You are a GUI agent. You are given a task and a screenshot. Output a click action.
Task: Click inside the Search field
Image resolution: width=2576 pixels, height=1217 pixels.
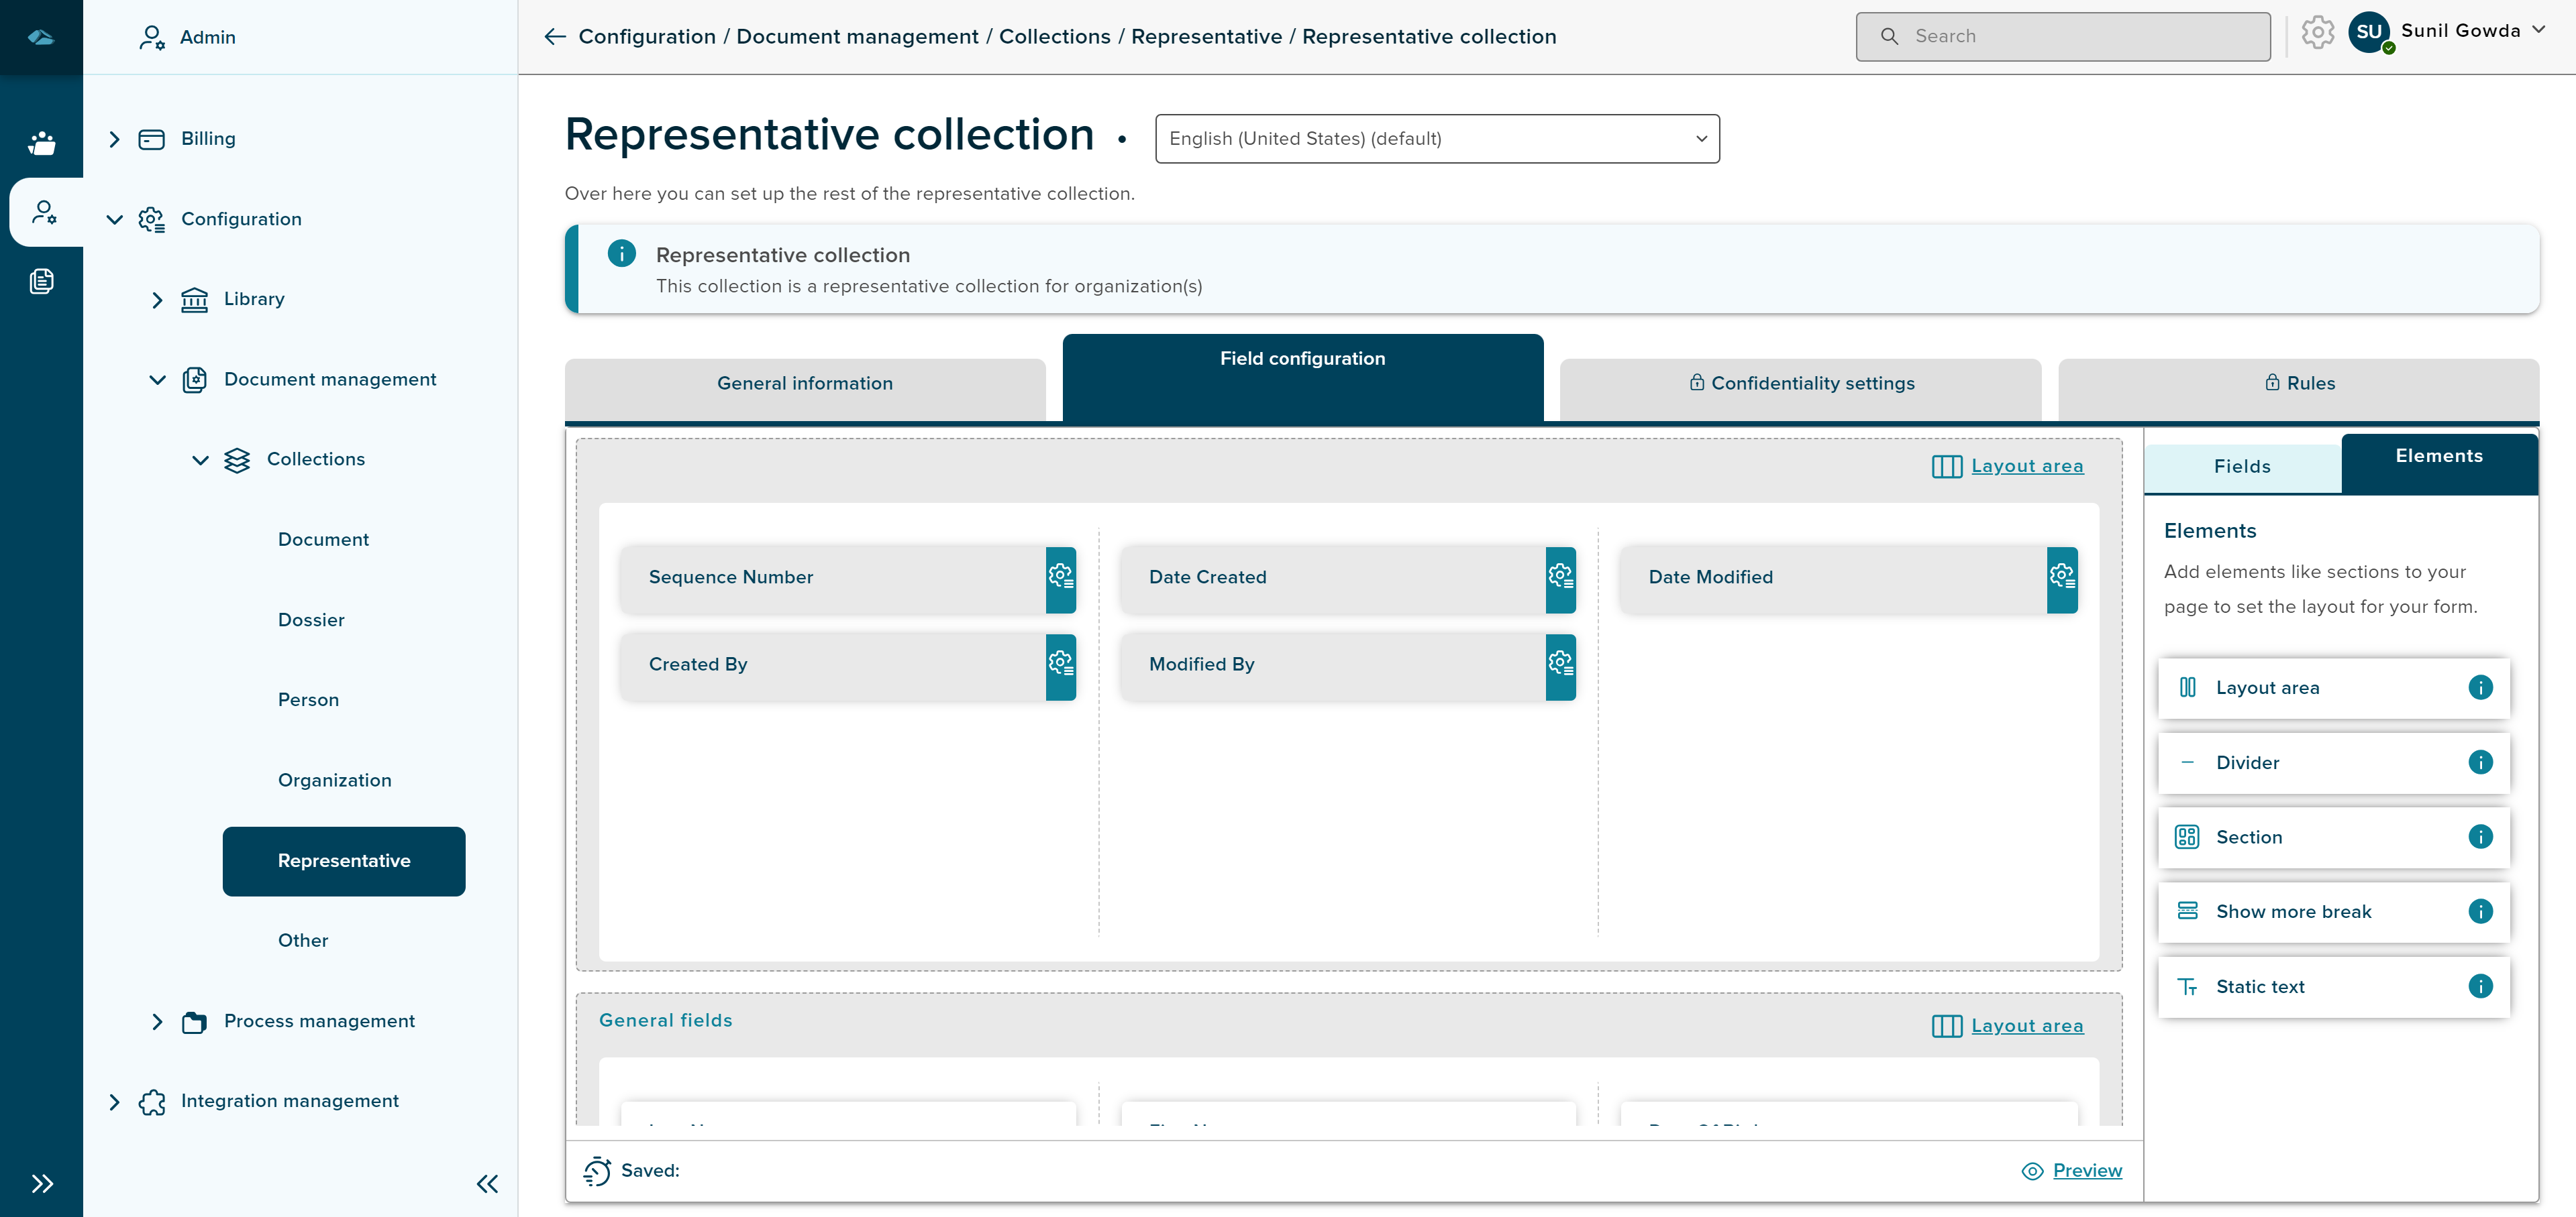tap(2062, 37)
